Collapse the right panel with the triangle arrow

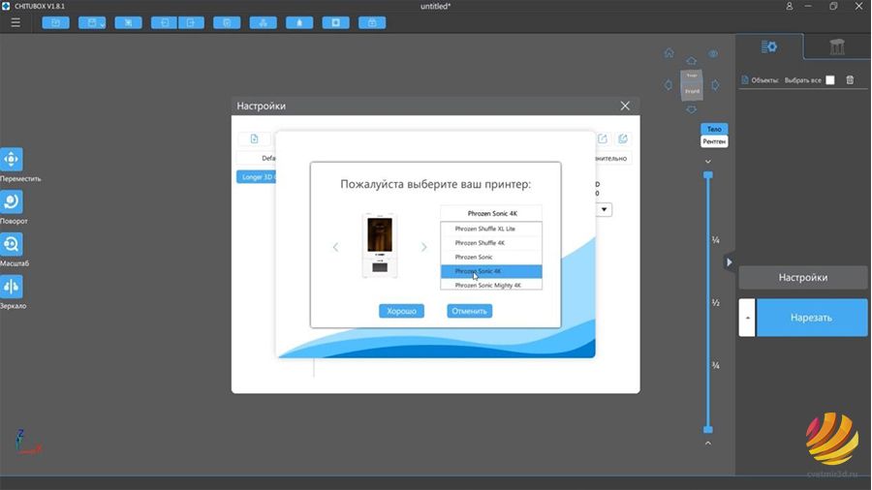click(729, 262)
